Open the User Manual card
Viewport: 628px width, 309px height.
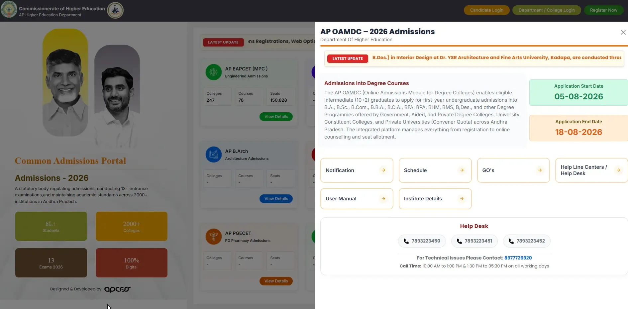[357, 199]
